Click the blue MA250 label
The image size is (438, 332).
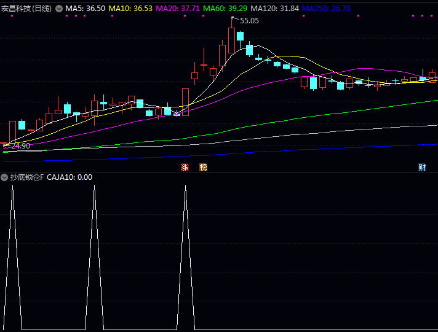tap(326, 9)
